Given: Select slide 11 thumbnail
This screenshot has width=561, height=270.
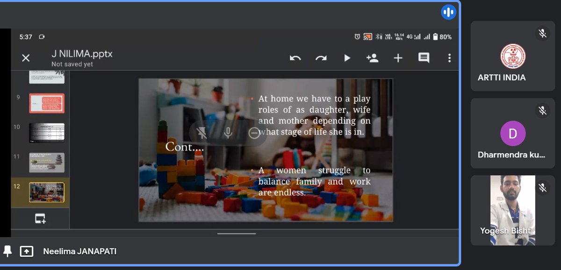Looking at the screenshot, I should point(47,162).
